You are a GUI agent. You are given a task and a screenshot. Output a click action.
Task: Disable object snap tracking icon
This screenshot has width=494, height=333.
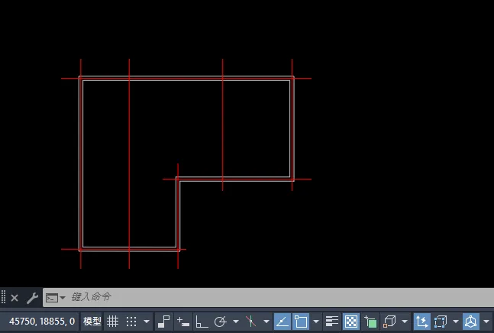pos(282,322)
